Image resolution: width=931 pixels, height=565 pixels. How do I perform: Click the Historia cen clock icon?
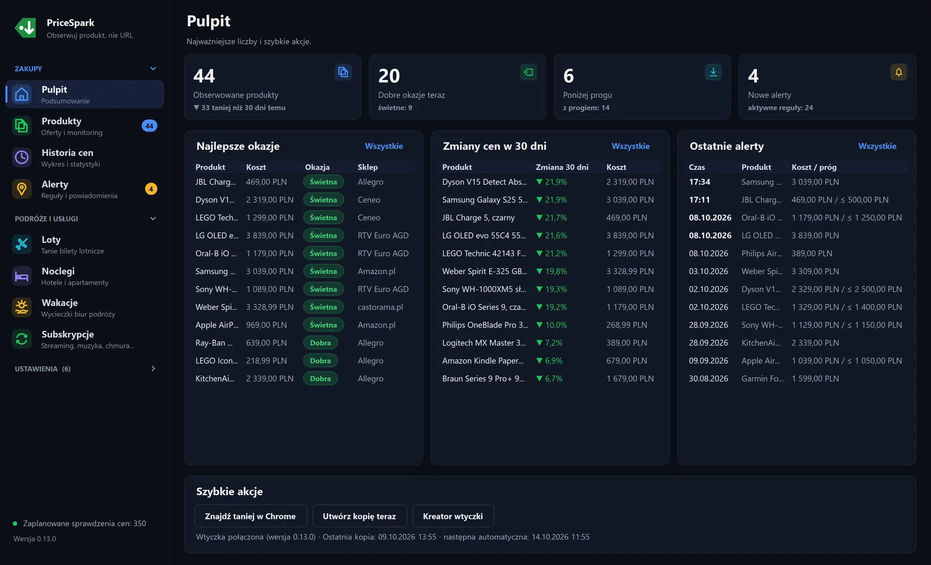pyautogui.click(x=22, y=158)
